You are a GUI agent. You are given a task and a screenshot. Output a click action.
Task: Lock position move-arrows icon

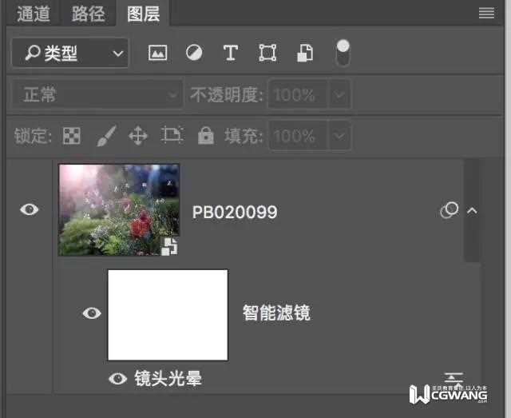[138, 135]
